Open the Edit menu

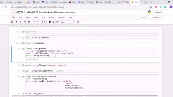tap(21, 17)
